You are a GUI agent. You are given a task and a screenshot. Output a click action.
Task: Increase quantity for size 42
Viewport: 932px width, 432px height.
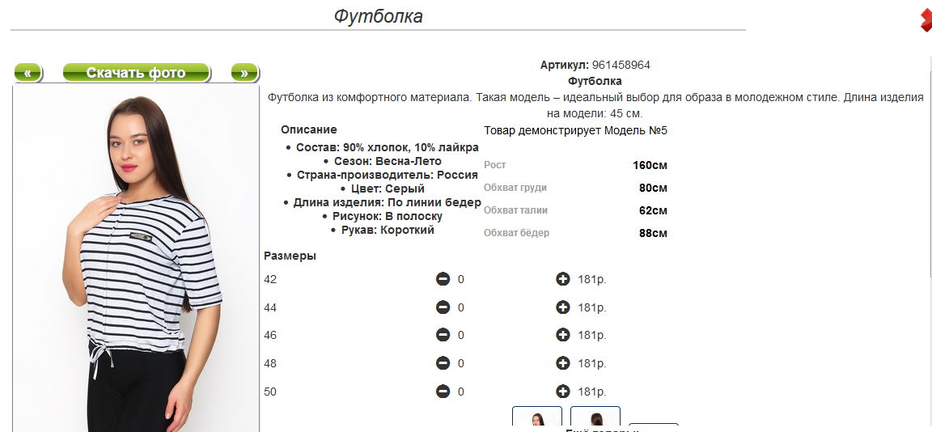pos(563,278)
